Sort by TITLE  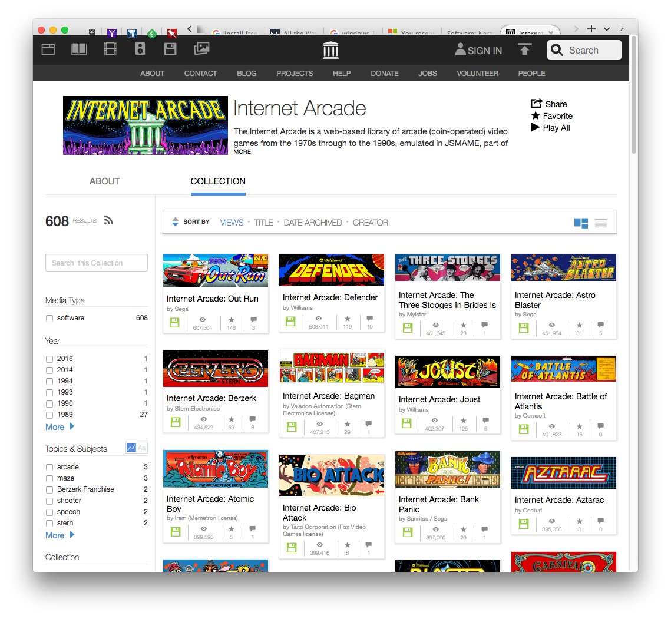pyautogui.click(x=263, y=223)
